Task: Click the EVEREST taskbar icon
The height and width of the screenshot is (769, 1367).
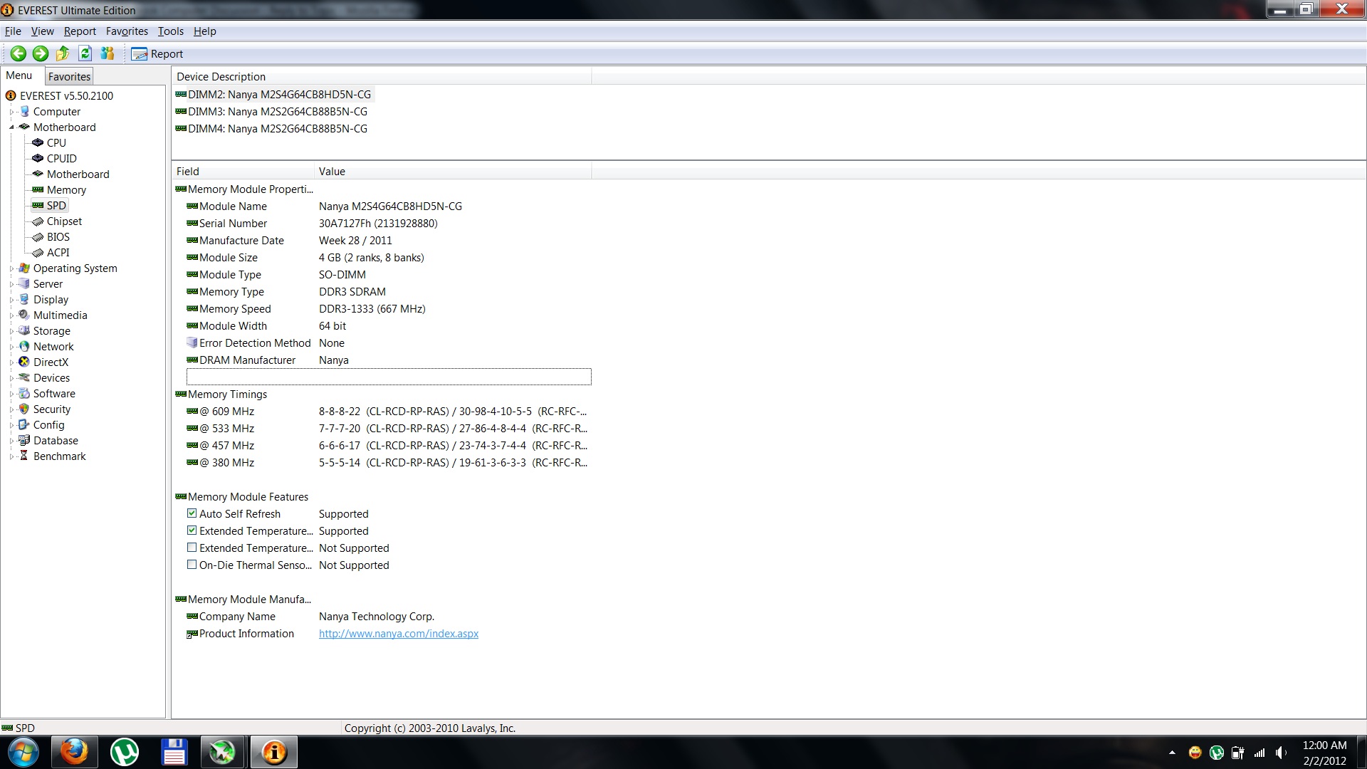Action: [x=274, y=752]
